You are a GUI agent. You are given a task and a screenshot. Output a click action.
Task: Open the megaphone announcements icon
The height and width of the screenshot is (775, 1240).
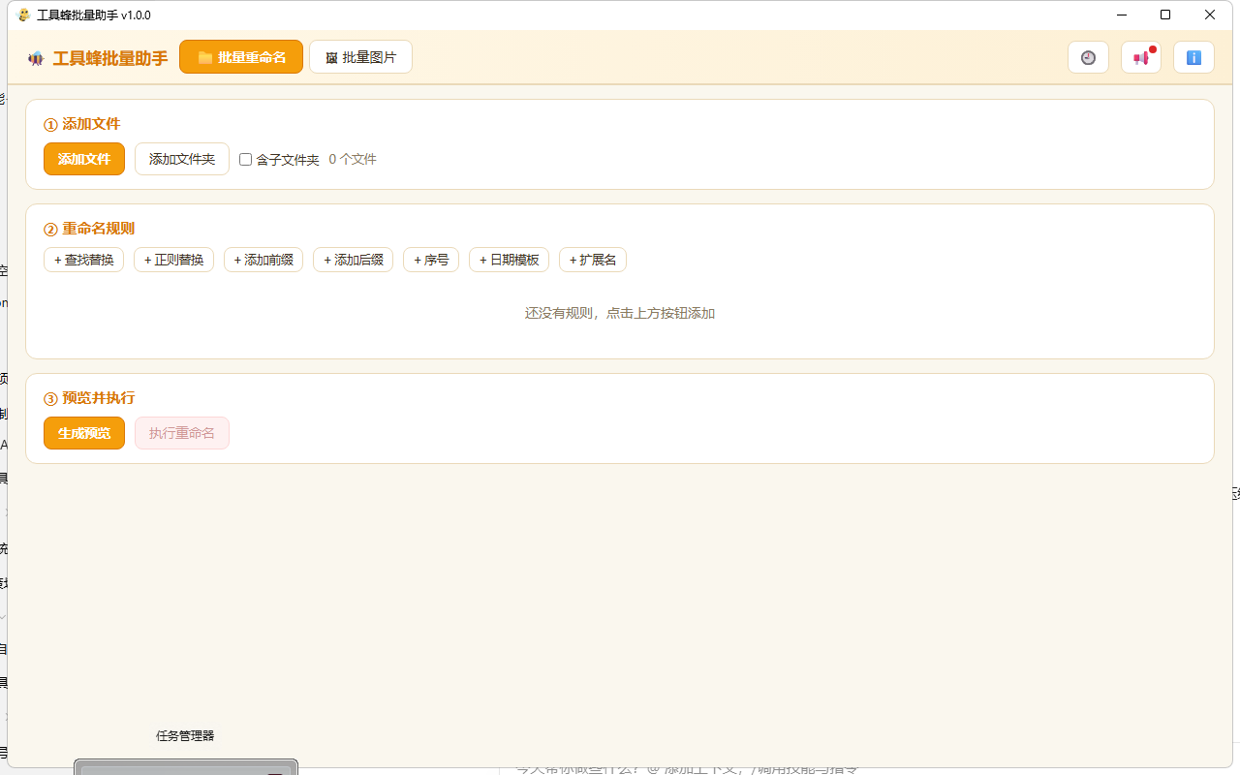1141,57
